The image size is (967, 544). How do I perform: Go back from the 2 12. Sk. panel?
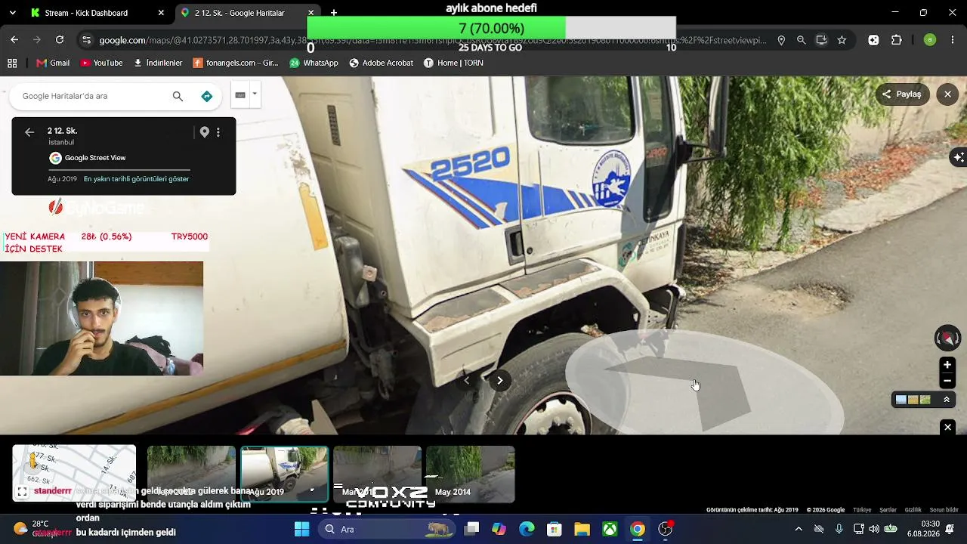point(29,132)
